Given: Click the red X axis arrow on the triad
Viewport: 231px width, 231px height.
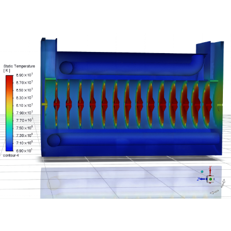Looking at the screenshot, I should [210, 170].
